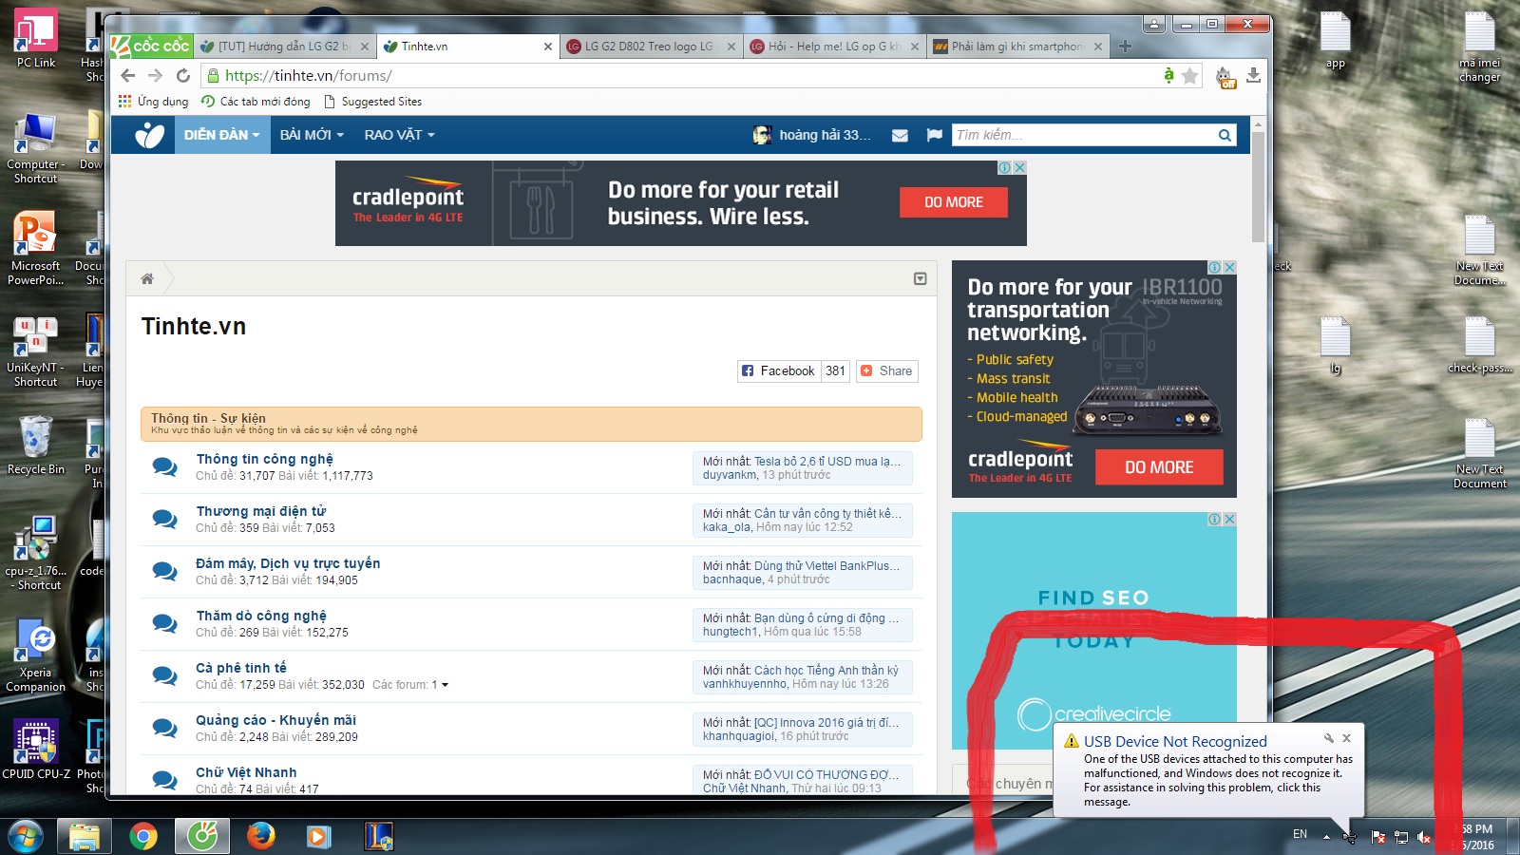Image resolution: width=1520 pixels, height=855 pixels.
Task: Open Thăm dò công nghệ forum link
Action: tap(261, 616)
